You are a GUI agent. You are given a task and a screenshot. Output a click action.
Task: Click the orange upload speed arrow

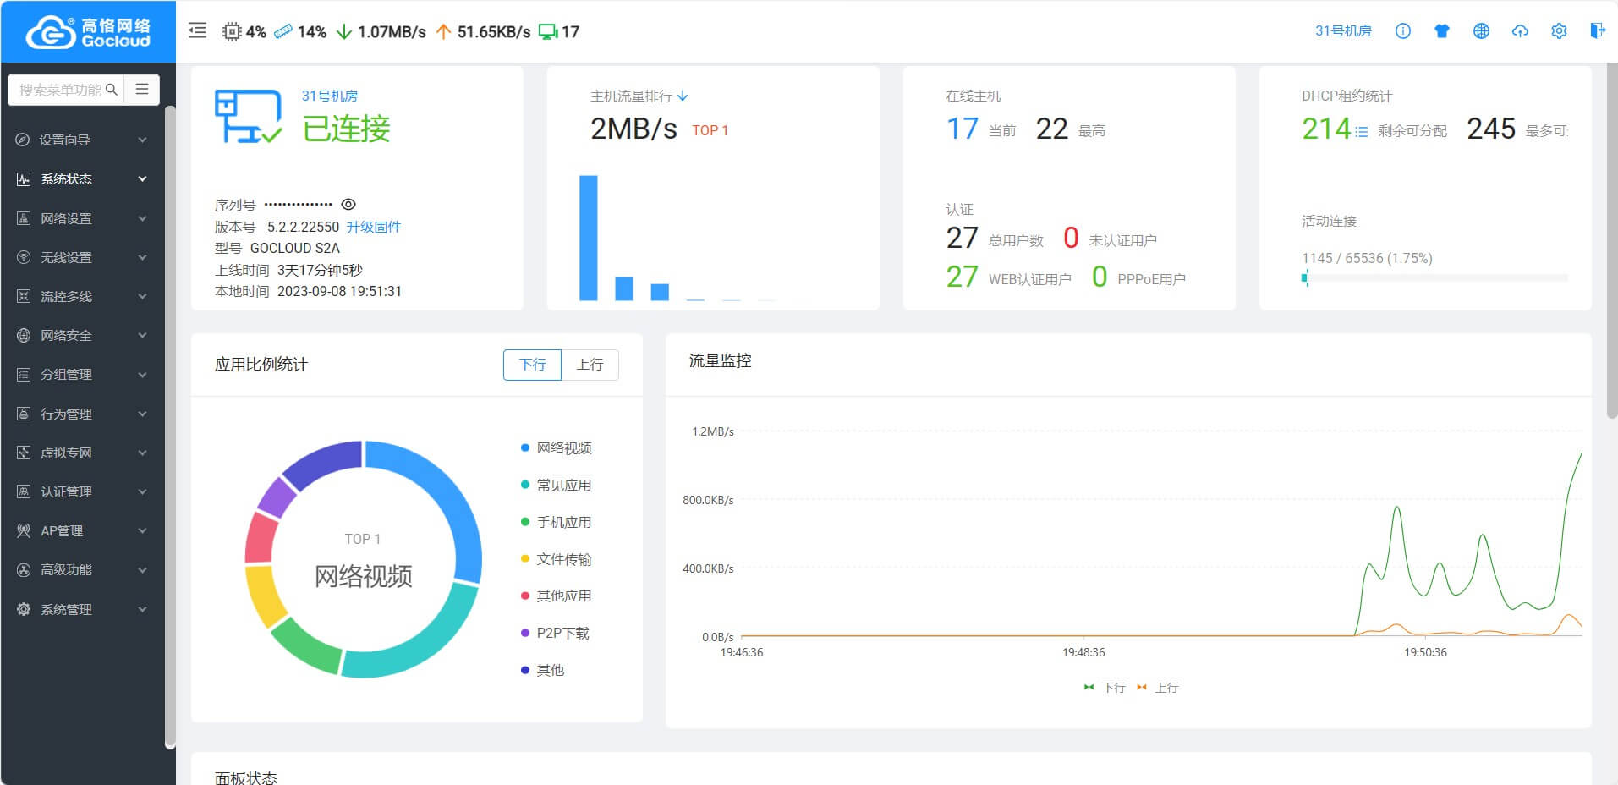443,32
